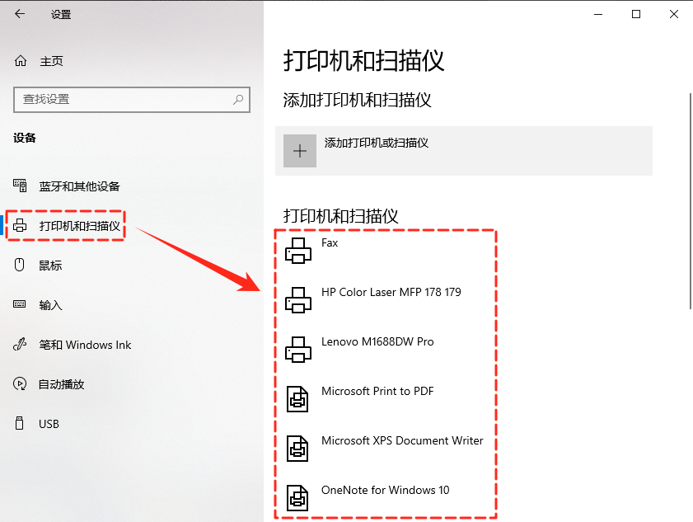Open 蓝牙和其他设备 settings page
Image resolution: width=693 pixels, height=522 pixels.
[80, 186]
